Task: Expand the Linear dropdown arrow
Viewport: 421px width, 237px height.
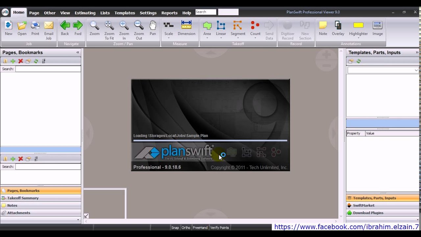Action: 221,38
